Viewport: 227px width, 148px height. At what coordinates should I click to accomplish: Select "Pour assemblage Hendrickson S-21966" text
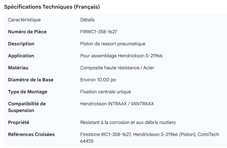pos(121,56)
